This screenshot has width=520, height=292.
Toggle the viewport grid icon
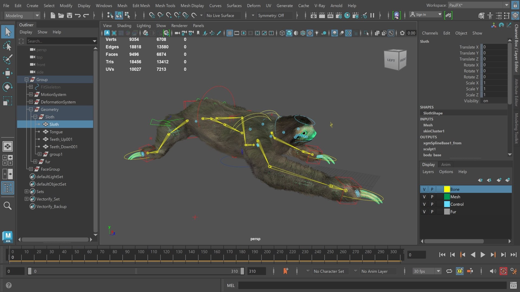(230, 33)
